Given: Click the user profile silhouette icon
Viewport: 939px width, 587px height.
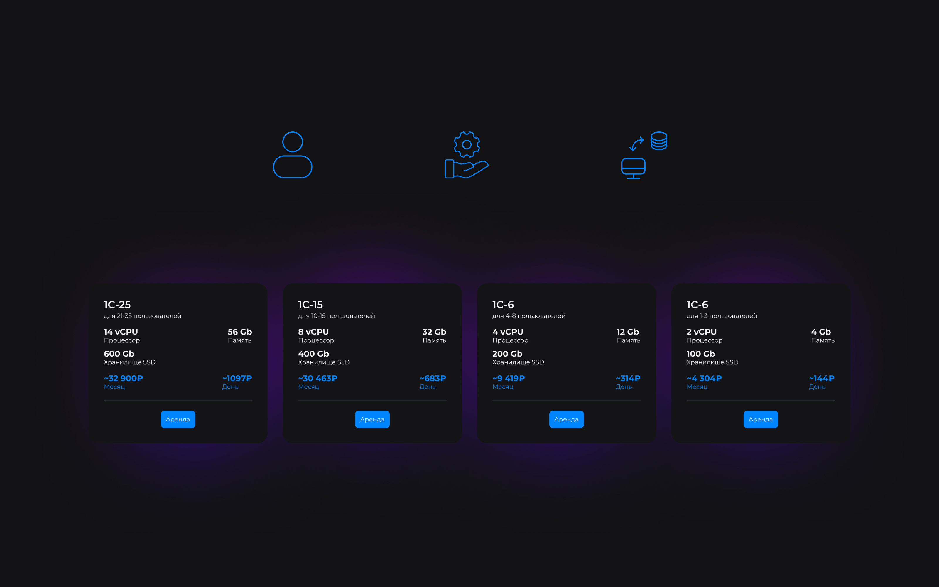Looking at the screenshot, I should click(293, 155).
